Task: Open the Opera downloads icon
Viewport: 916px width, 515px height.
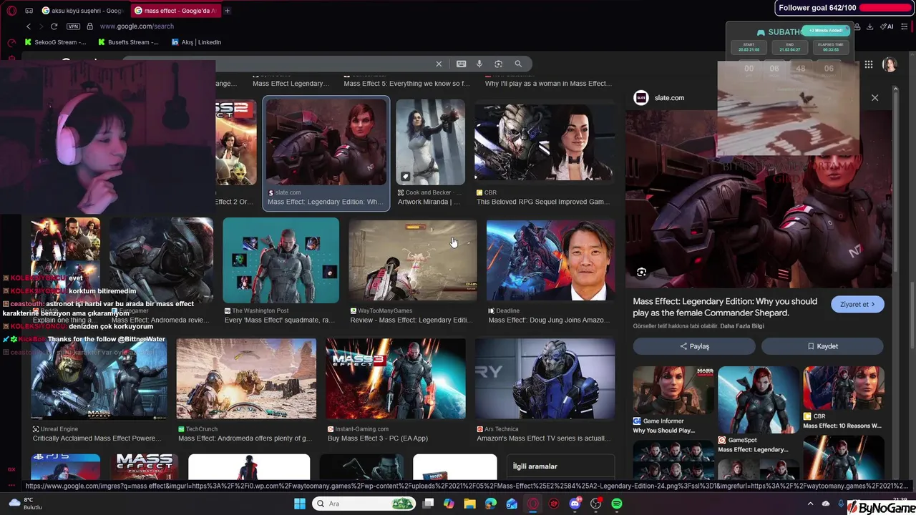Action: (869, 26)
